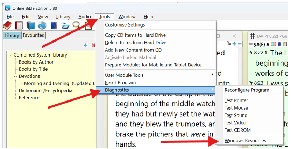The width and height of the screenshot is (291, 149).
Task: Click the Pr 8:23 verse reference
Action: [256, 83]
